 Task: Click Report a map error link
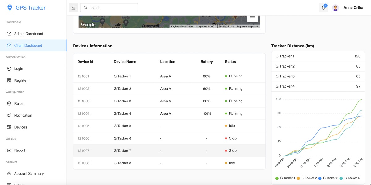(248, 27)
